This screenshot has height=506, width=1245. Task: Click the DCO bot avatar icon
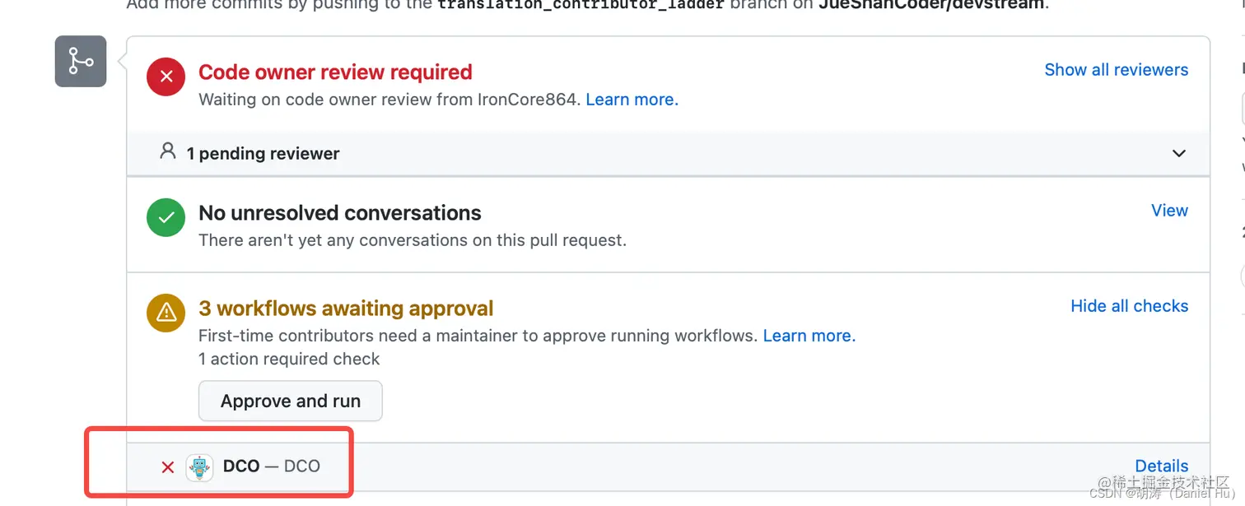(200, 467)
